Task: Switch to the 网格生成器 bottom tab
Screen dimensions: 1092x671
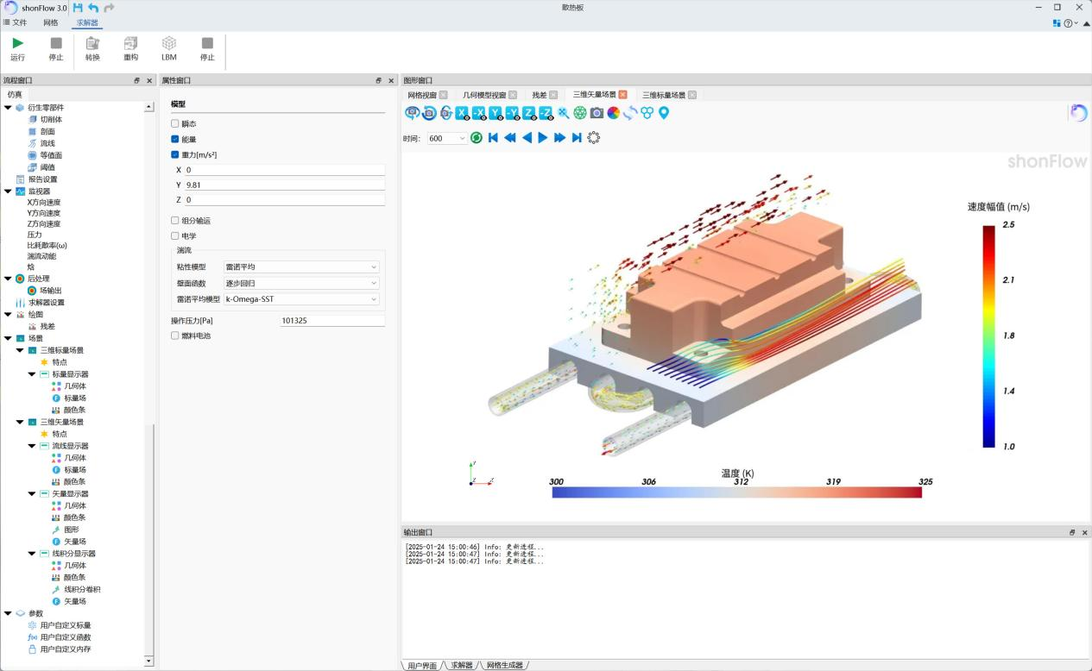Action: click(x=505, y=665)
